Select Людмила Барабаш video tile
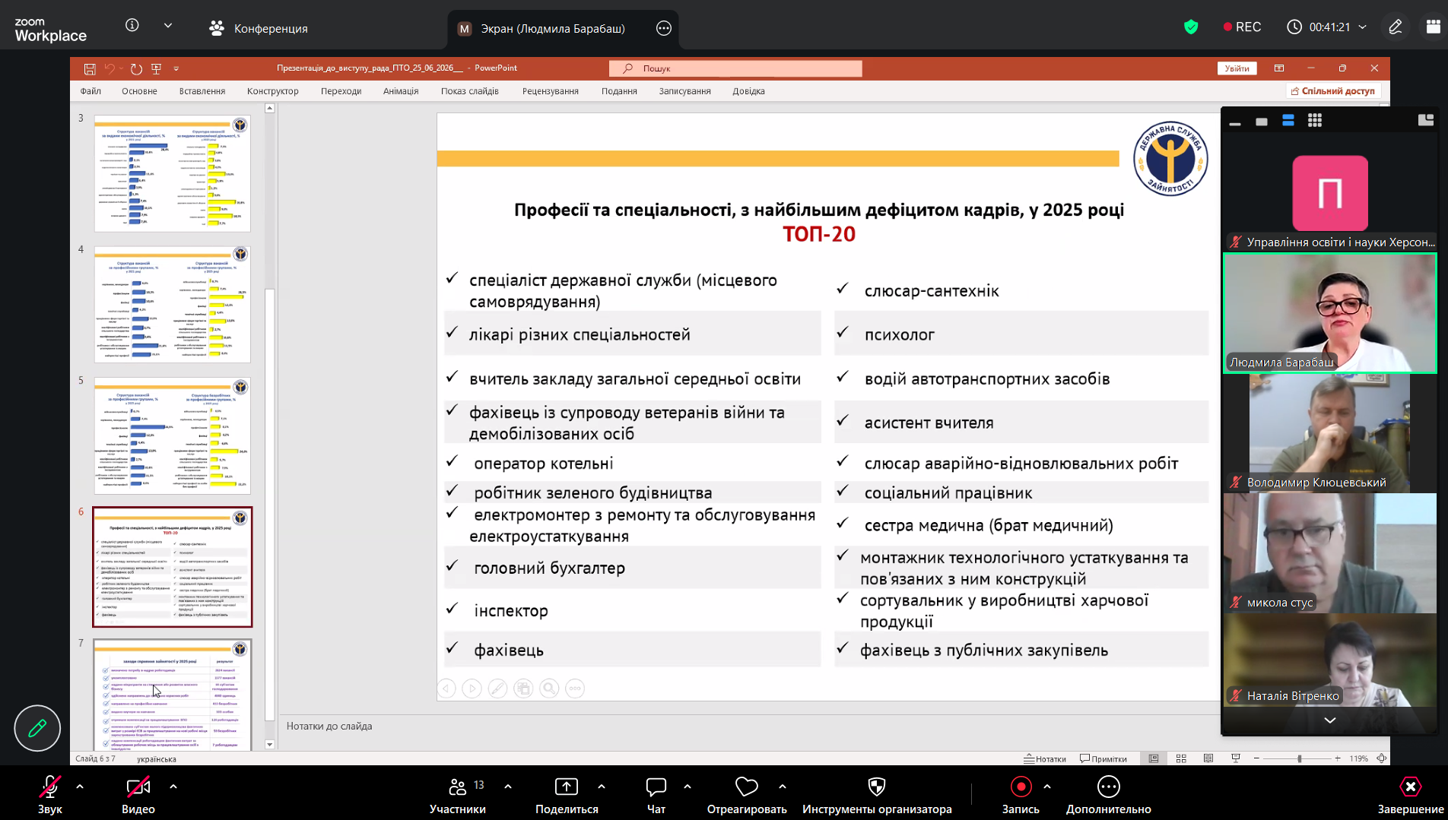1448x820 pixels. click(x=1329, y=313)
